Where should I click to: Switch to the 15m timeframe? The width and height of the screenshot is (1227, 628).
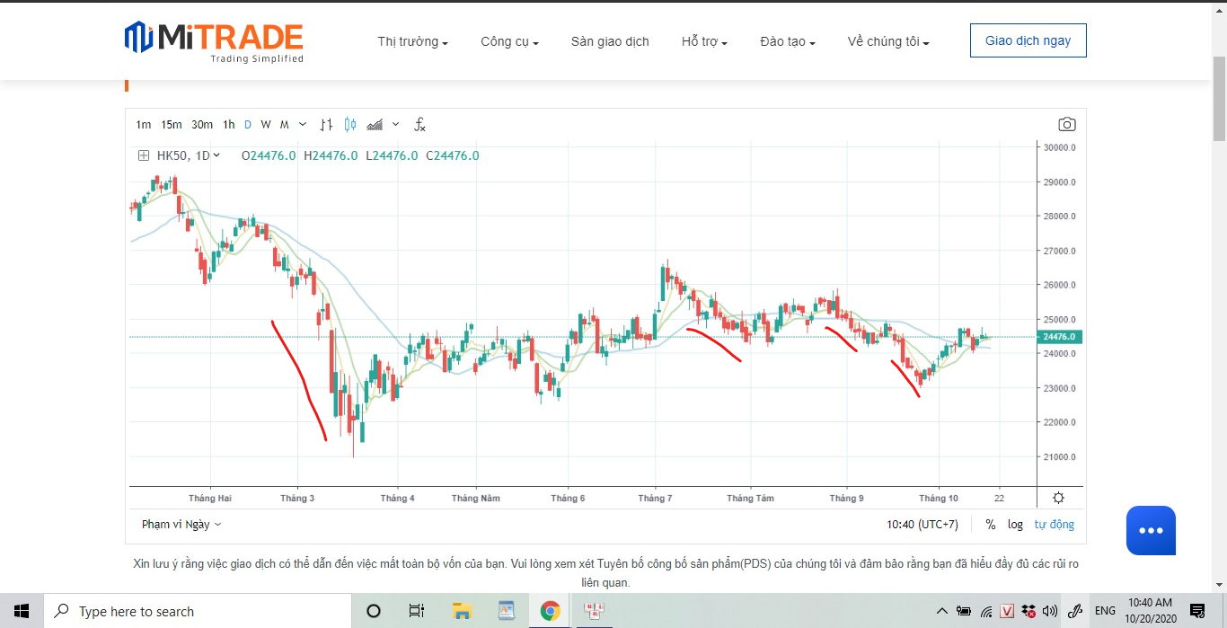(172, 125)
